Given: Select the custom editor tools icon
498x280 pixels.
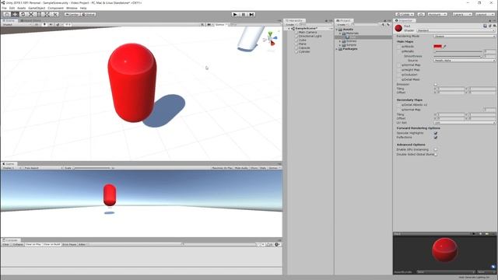Looking at the screenshot, I should [x=55, y=14].
